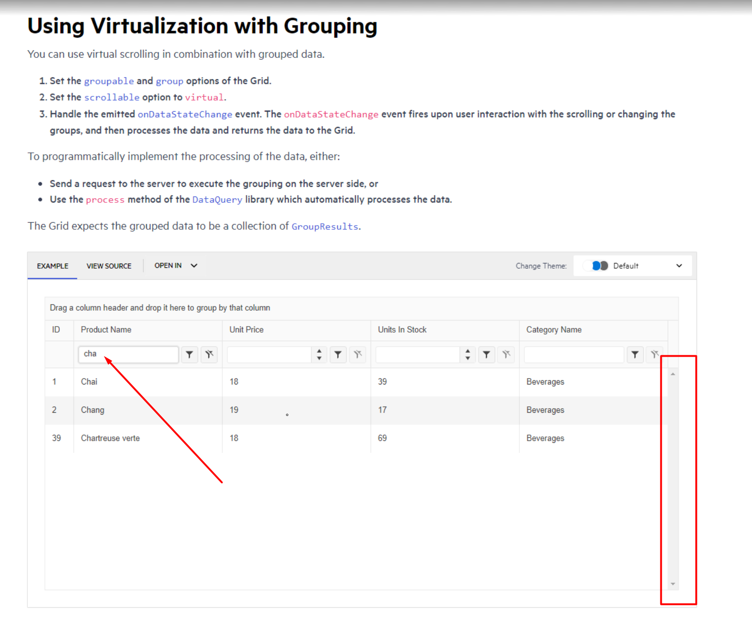Select the EXAMPLE tab

coord(53,266)
